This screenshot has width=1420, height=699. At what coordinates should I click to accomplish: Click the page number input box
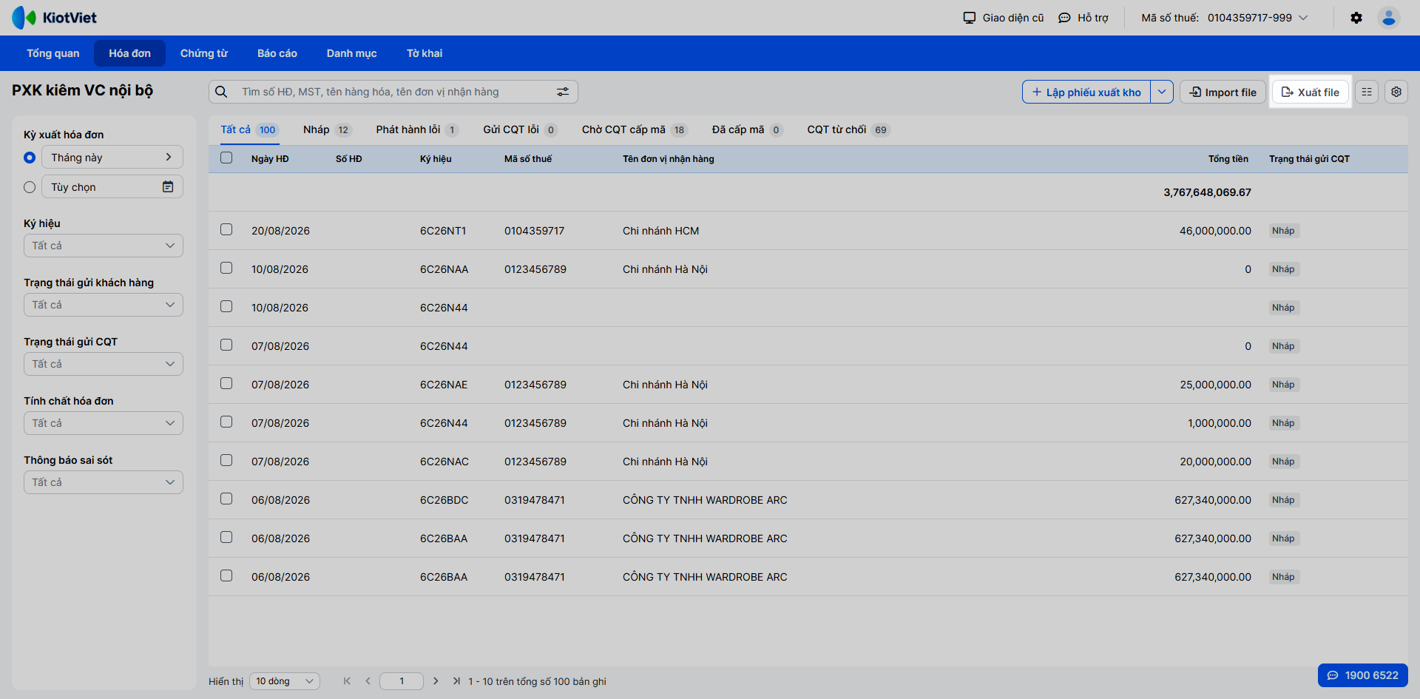[x=402, y=681]
